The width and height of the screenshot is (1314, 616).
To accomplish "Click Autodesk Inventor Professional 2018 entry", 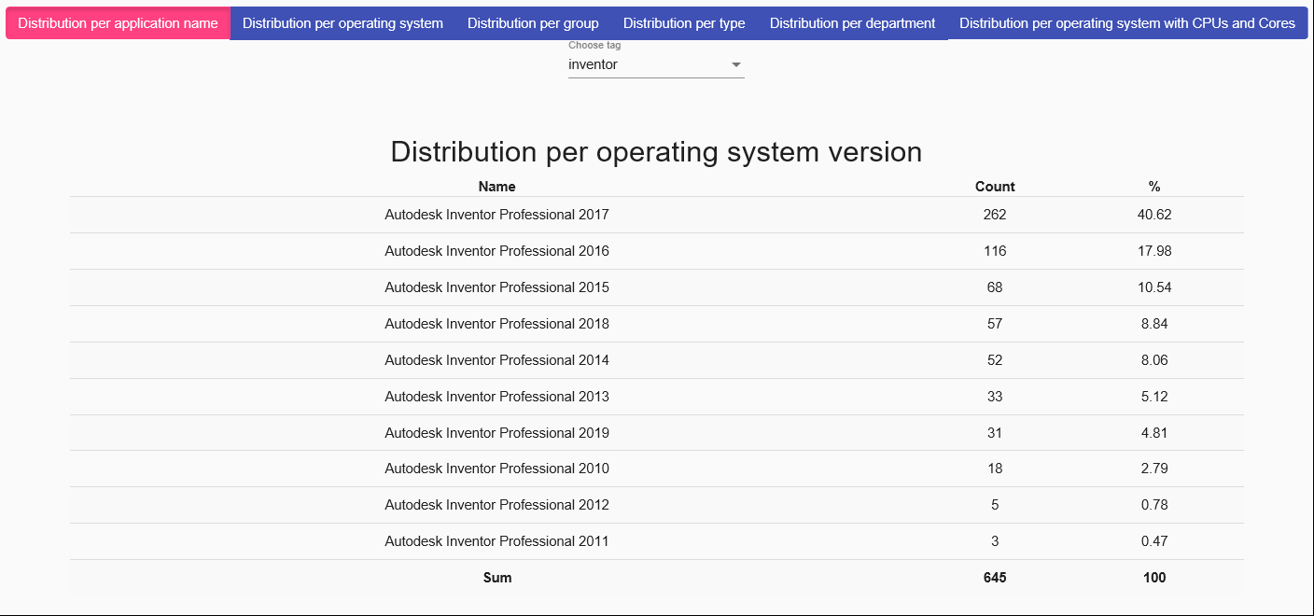I will pos(496,324).
